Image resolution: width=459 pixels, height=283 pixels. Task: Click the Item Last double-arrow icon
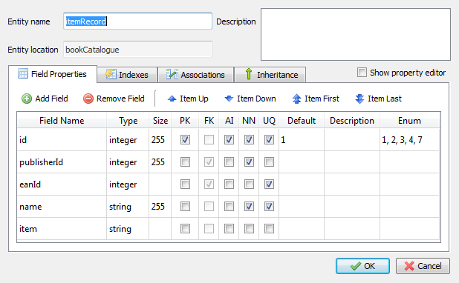point(359,99)
